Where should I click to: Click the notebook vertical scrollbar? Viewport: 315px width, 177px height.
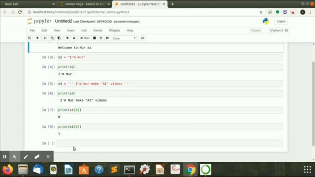pos(313,103)
